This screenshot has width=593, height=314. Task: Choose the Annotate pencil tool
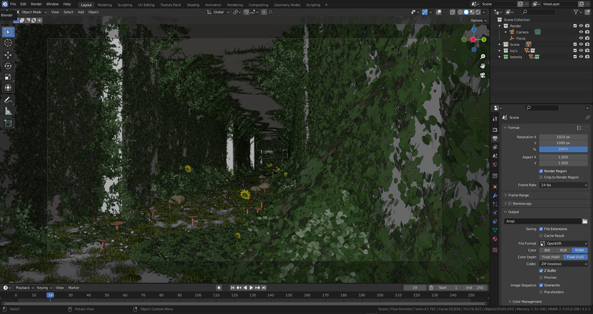pyautogui.click(x=8, y=100)
